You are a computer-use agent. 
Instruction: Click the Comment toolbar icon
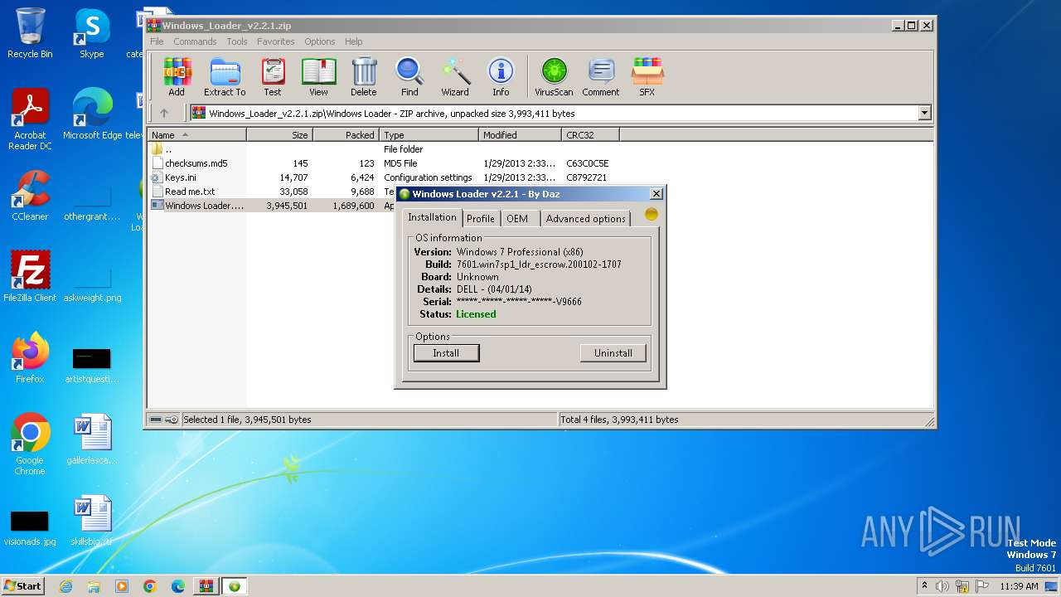601,77
